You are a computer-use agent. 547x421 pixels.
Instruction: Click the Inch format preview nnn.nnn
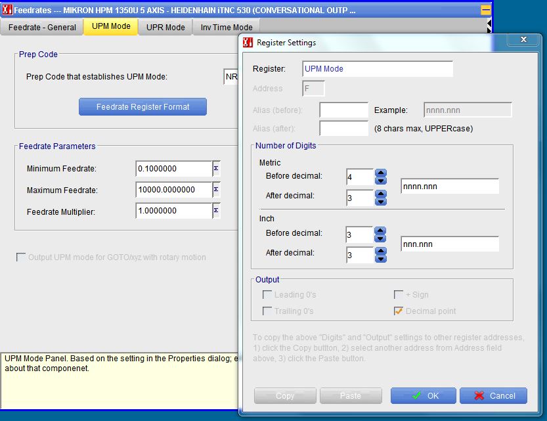tap(450, 244)
